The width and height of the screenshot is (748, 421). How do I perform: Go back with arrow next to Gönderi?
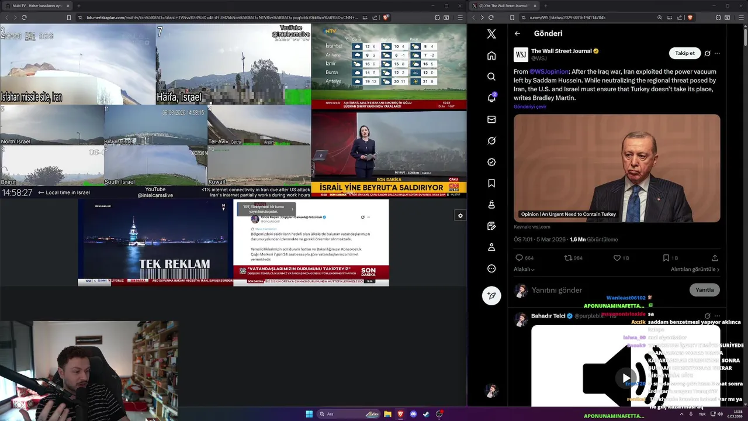517,33
